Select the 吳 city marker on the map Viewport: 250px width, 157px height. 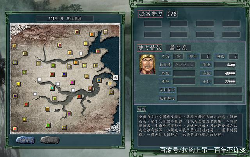(x=116, y=78)
